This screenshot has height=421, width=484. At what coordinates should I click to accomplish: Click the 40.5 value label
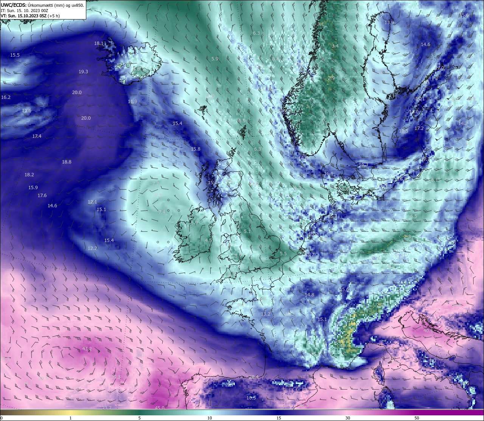pos(428,330)
